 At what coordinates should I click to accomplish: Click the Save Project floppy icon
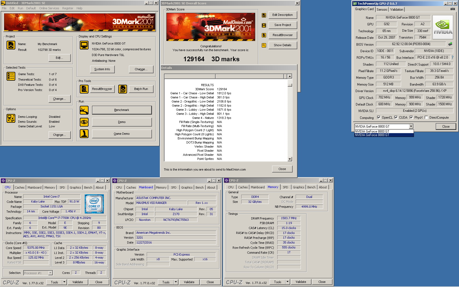[x=264, y=25]
